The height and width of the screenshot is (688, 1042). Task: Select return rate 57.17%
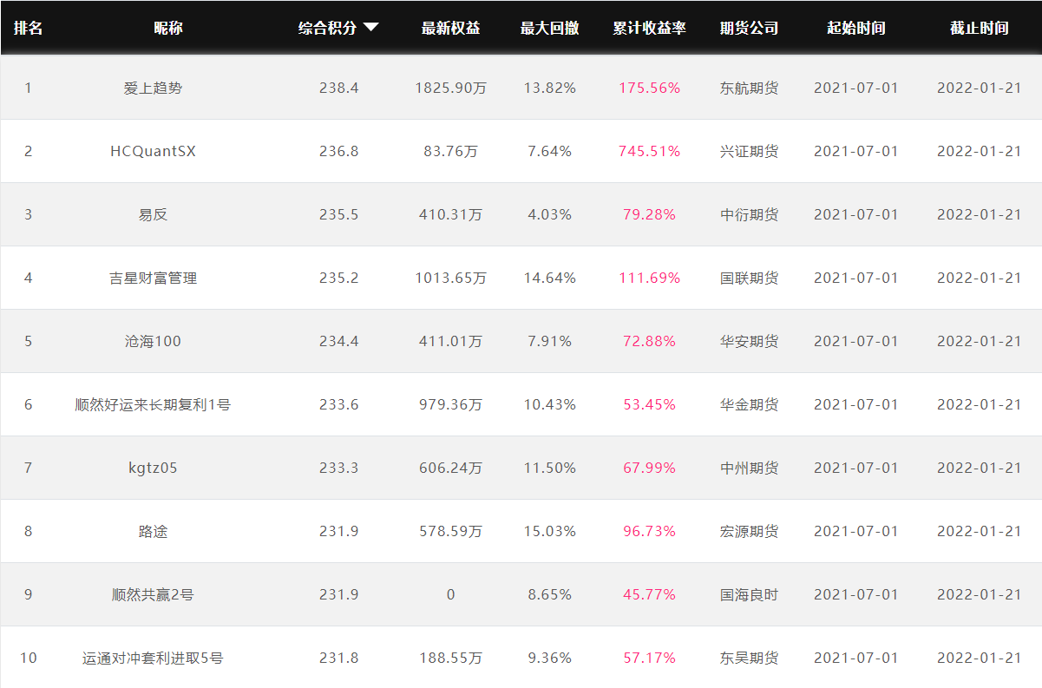[x=649, y=658]
